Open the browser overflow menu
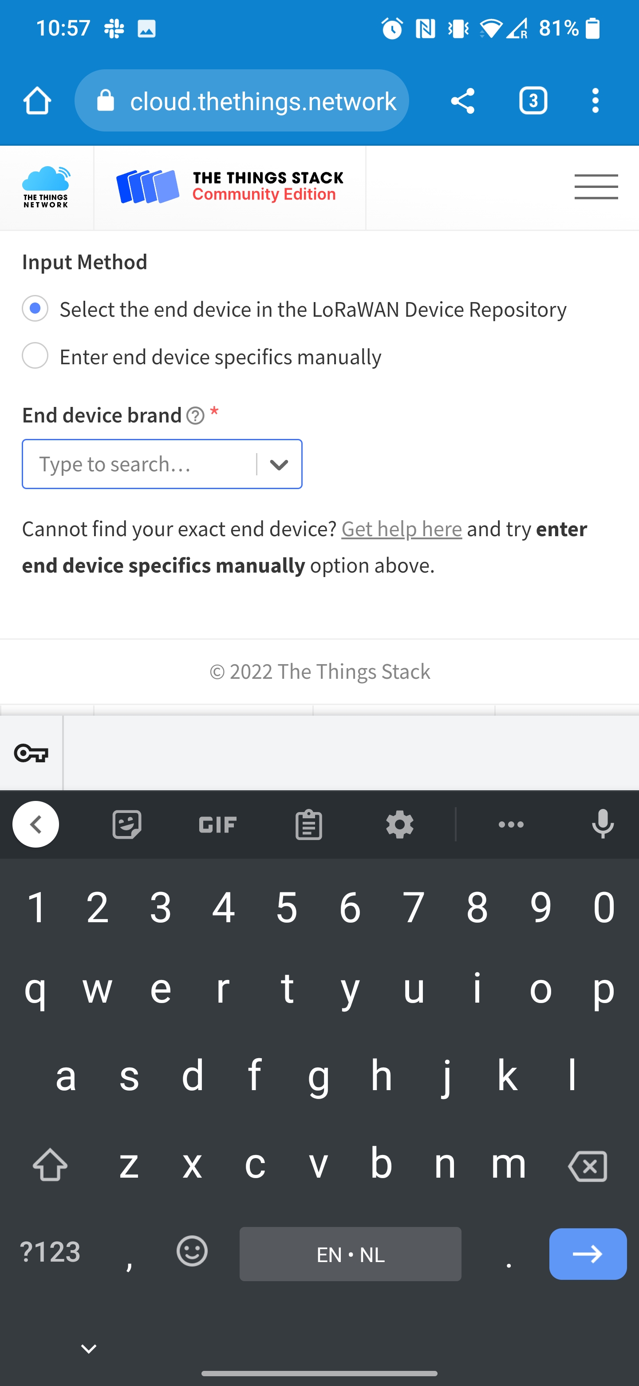 coord(595,100)
